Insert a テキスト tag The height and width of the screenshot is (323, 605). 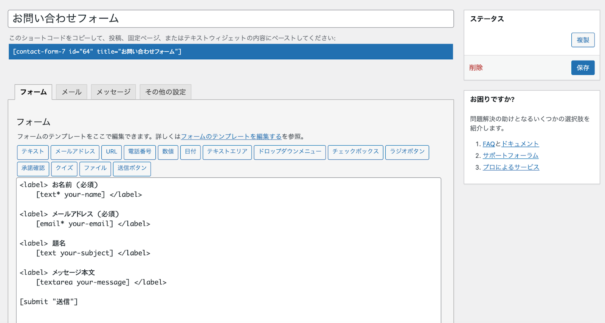click(33, 152)
